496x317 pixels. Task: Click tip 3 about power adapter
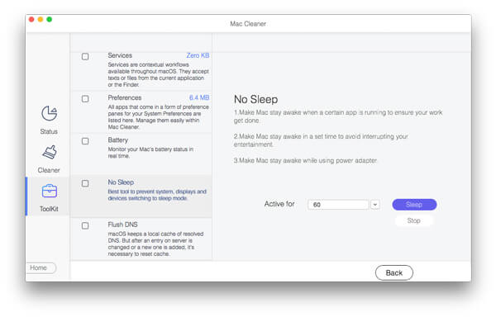pyautogui.click(x=305, y=161)
